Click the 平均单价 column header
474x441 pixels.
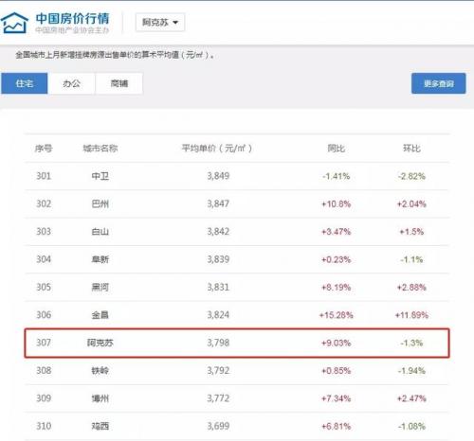(x=217, y=149)
